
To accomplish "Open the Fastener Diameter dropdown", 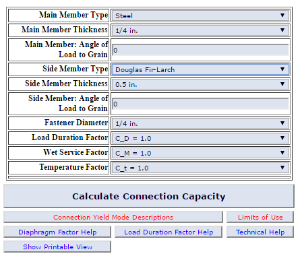I will tap(200, 123).
